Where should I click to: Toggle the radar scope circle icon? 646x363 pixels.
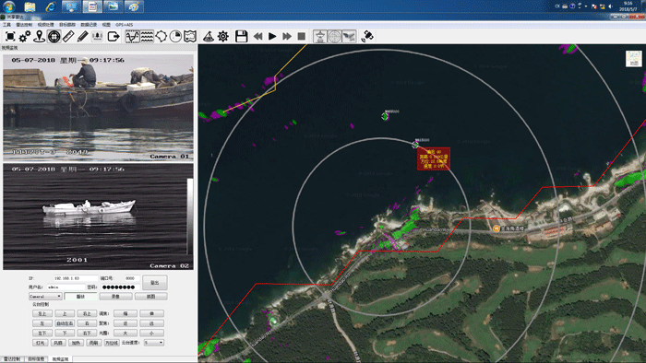tap(334, 37)
